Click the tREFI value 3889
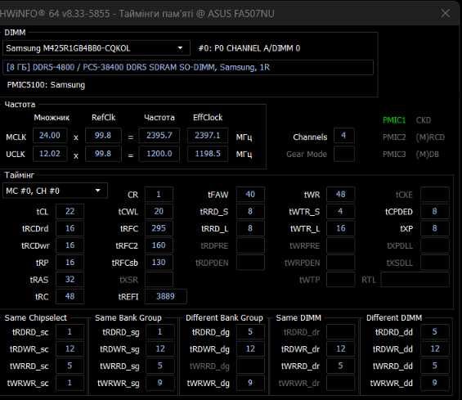 click(165, 297)
